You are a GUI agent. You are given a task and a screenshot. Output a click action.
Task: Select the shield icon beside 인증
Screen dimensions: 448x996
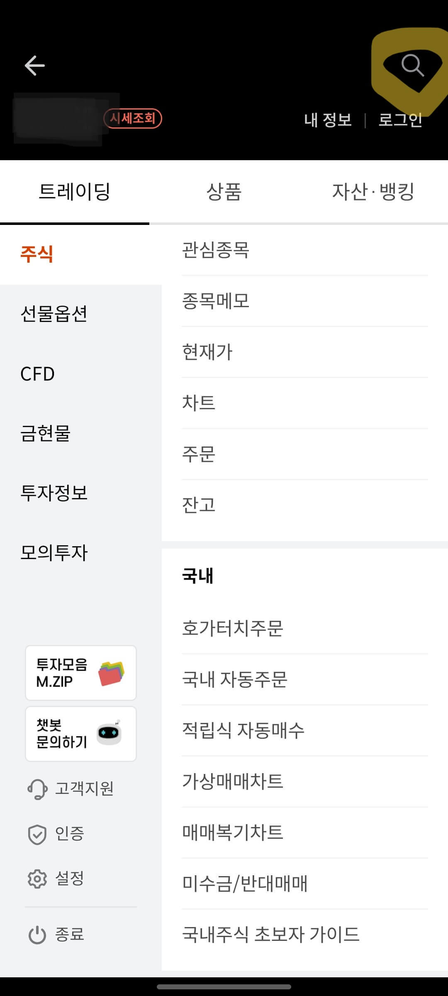click(x=37, y=835)
